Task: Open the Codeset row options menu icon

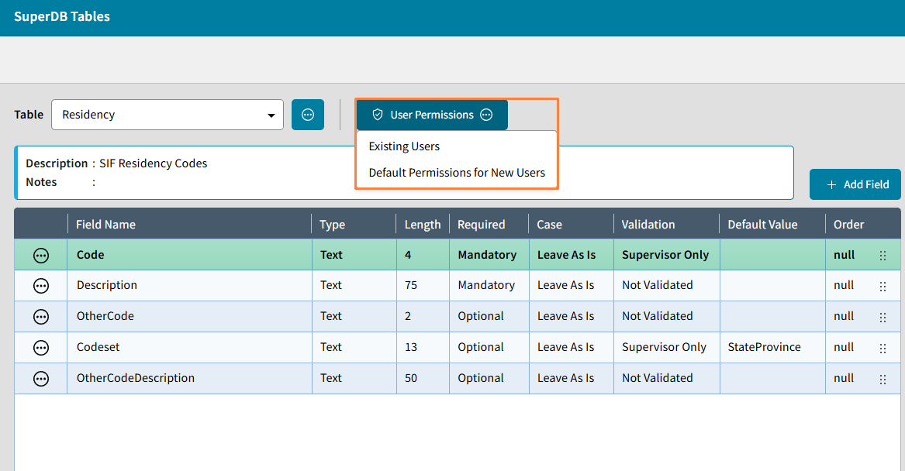Action: coord(41,348)
